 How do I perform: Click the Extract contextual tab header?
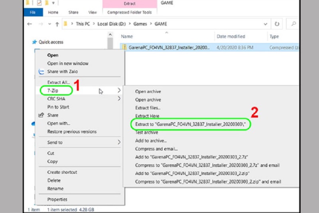click(130, 4)
